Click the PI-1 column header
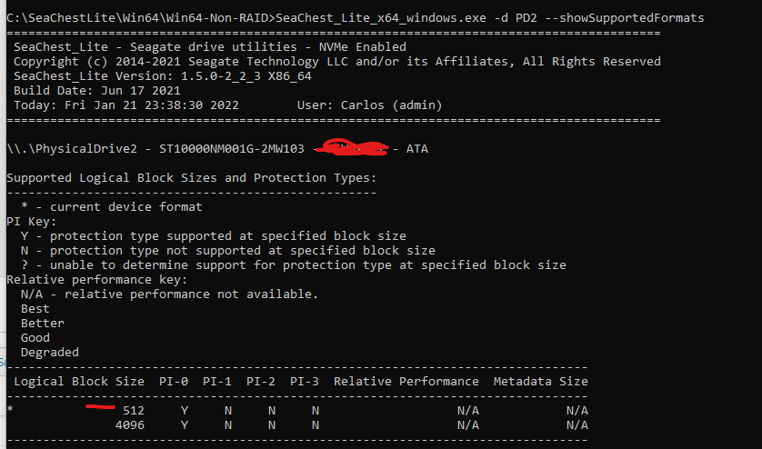The height and width of the screenshot is (449, 762). tap(216, 382)
